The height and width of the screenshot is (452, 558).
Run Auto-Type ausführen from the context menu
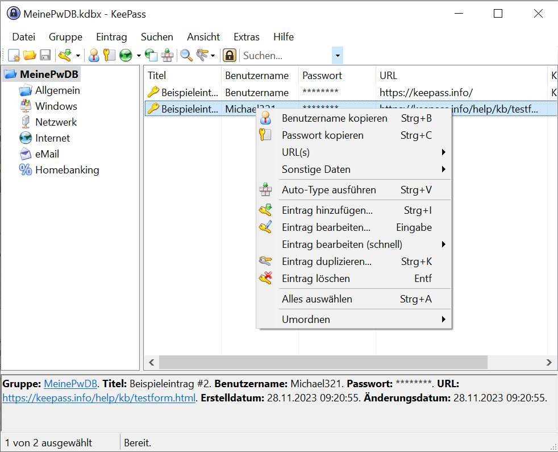click(354, 190)
